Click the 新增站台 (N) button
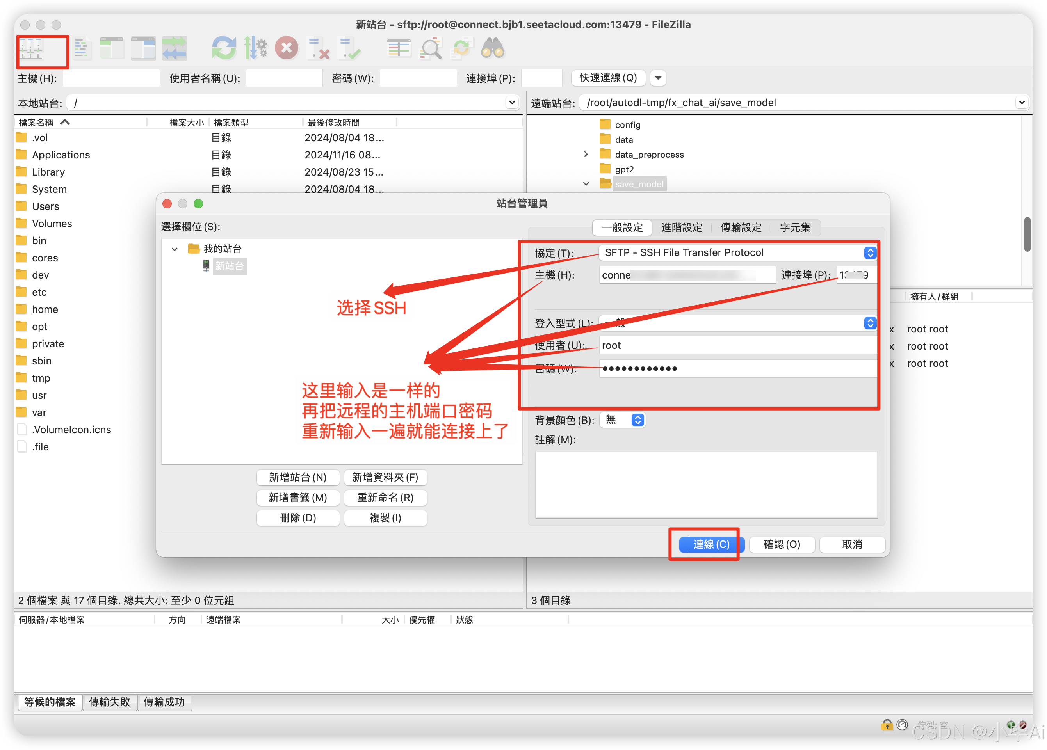This screenshot has width=1047, height=750. tap(298, 477)
